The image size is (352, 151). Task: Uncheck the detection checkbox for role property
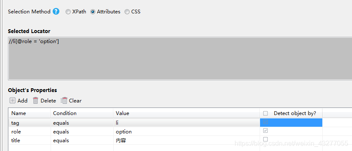pos(265,131)
